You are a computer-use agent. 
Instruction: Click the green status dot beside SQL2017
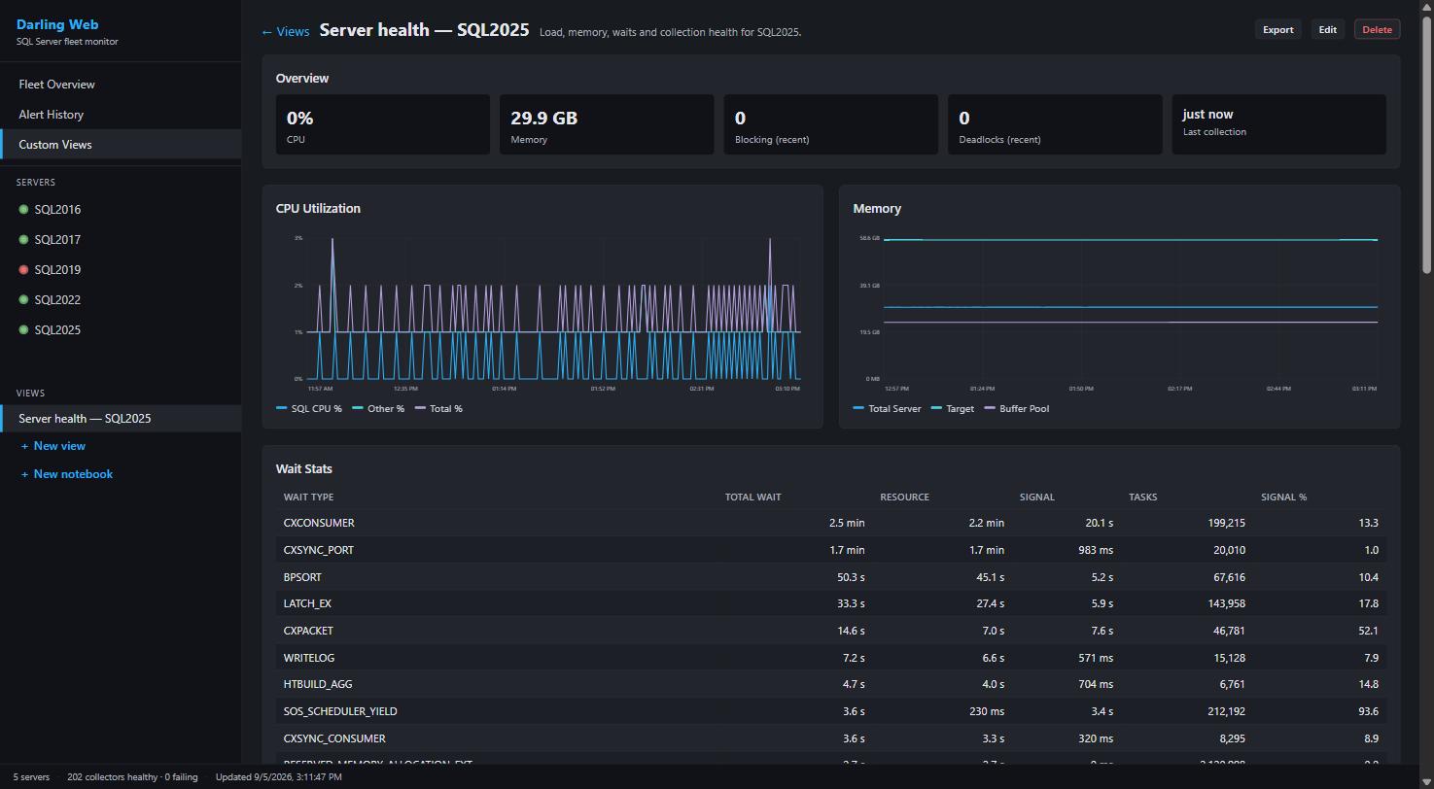pyautogui.click(x=23, y=240)
